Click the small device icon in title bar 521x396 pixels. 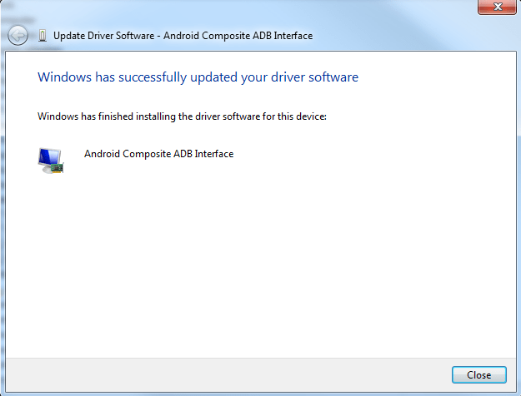click(43, 36)
